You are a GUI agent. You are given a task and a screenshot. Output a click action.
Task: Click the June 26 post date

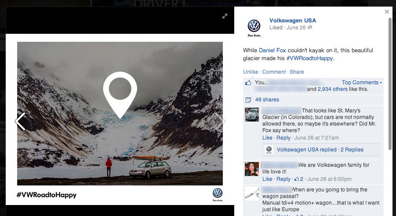(296, 28)
